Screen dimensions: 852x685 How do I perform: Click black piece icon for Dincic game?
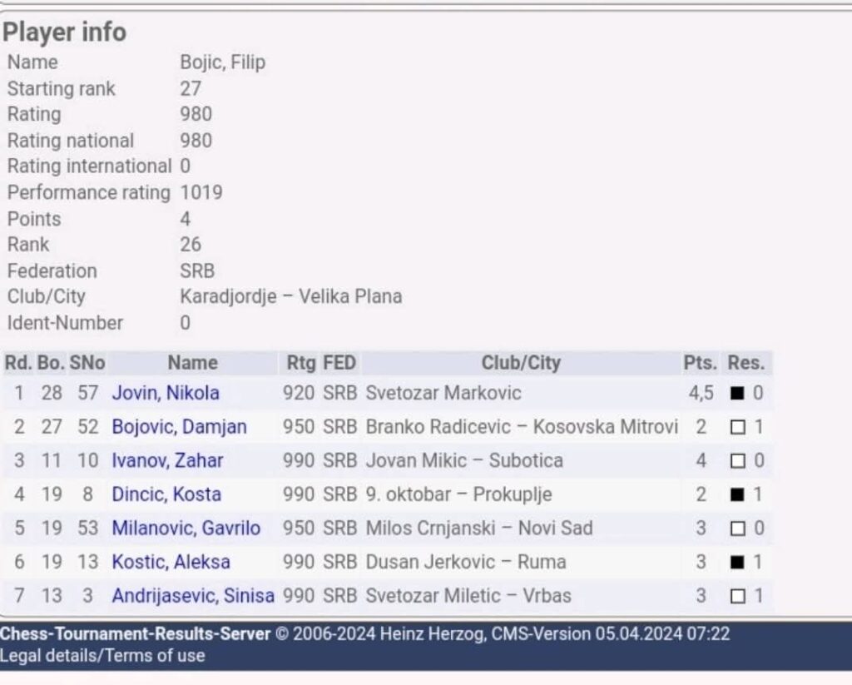736,494
